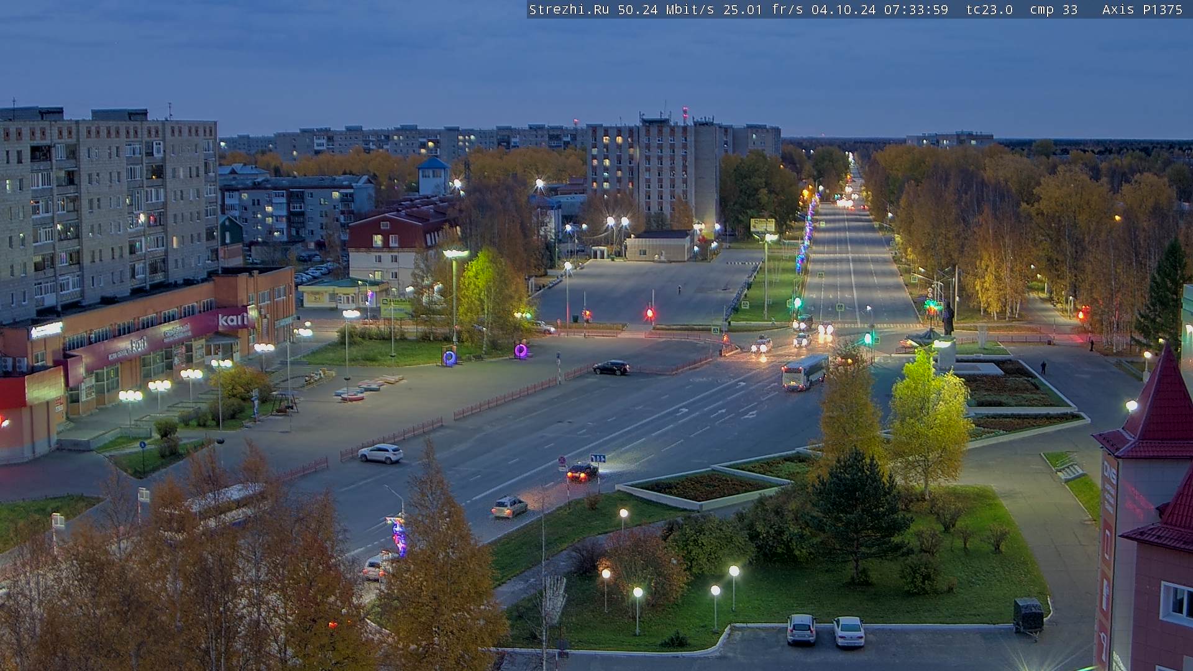Click the 07:33:59 timestamp

(x=916, y=10)
